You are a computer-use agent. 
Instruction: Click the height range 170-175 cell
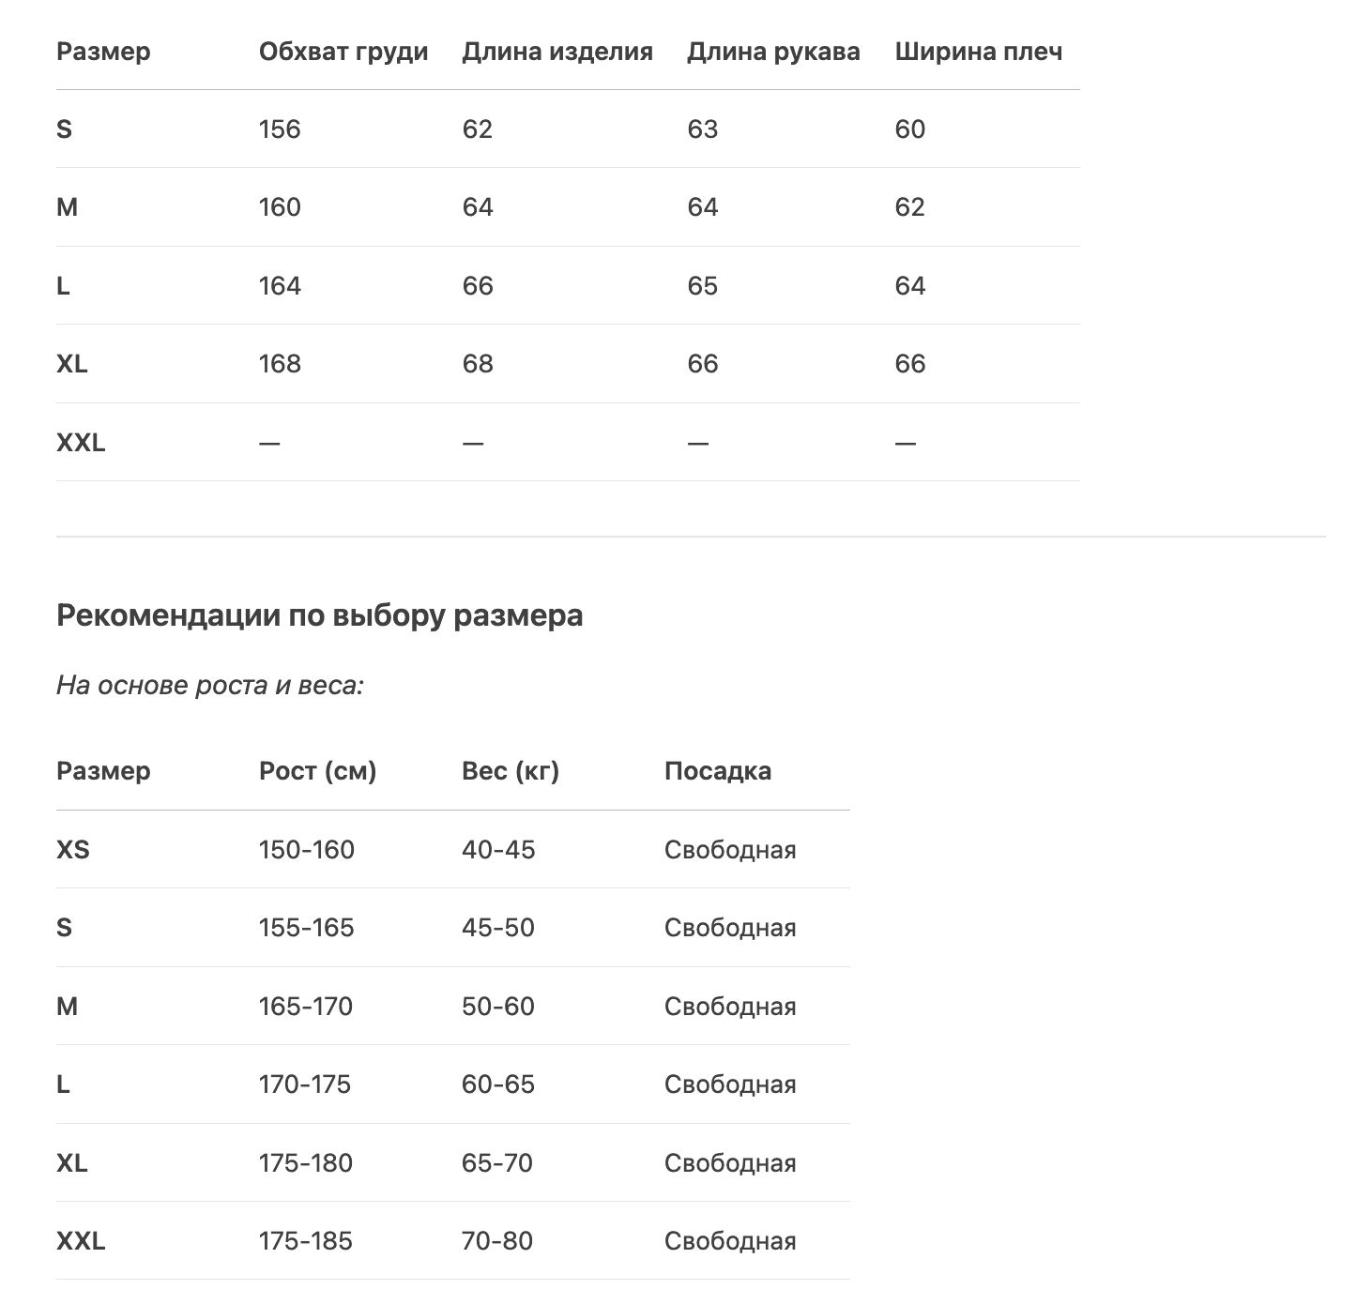coord(304,1084)
